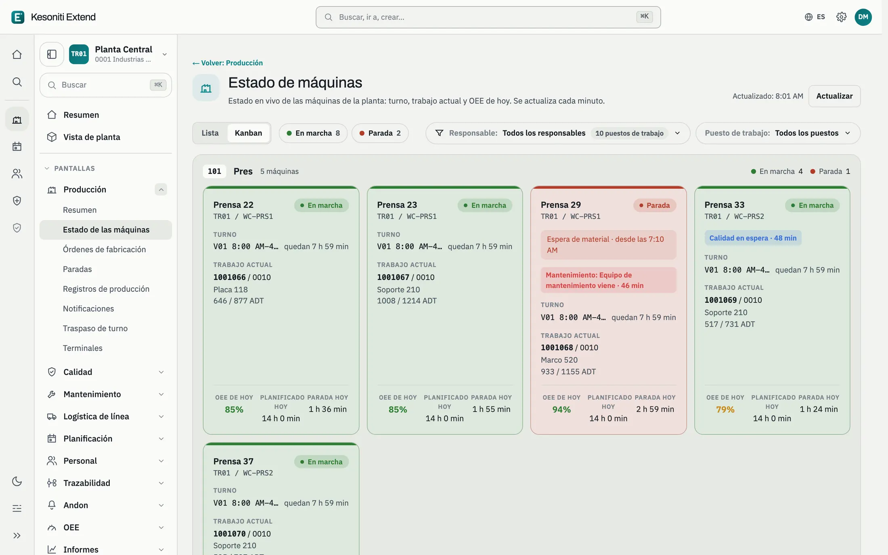Screen dimensions: 888x555
Task: Open the shield-check icon in left rail
Action: point(17,228)
